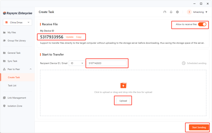
Task: Click the Link Management icon
Action: tap(4, 98)
